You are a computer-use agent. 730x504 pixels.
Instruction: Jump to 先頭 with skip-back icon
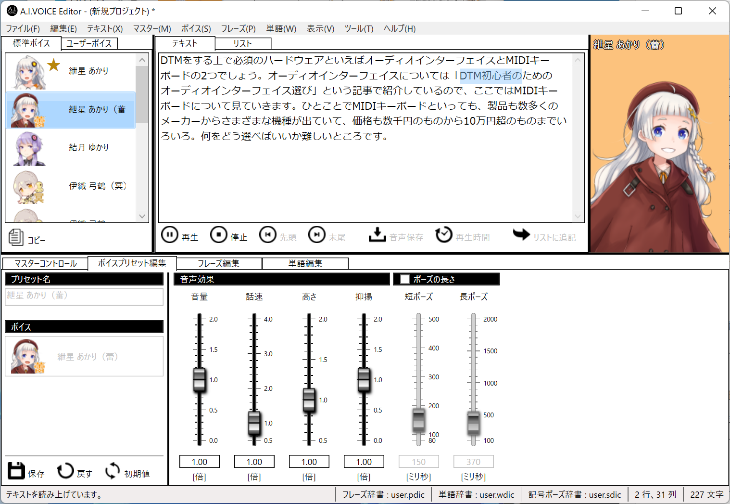268,235
